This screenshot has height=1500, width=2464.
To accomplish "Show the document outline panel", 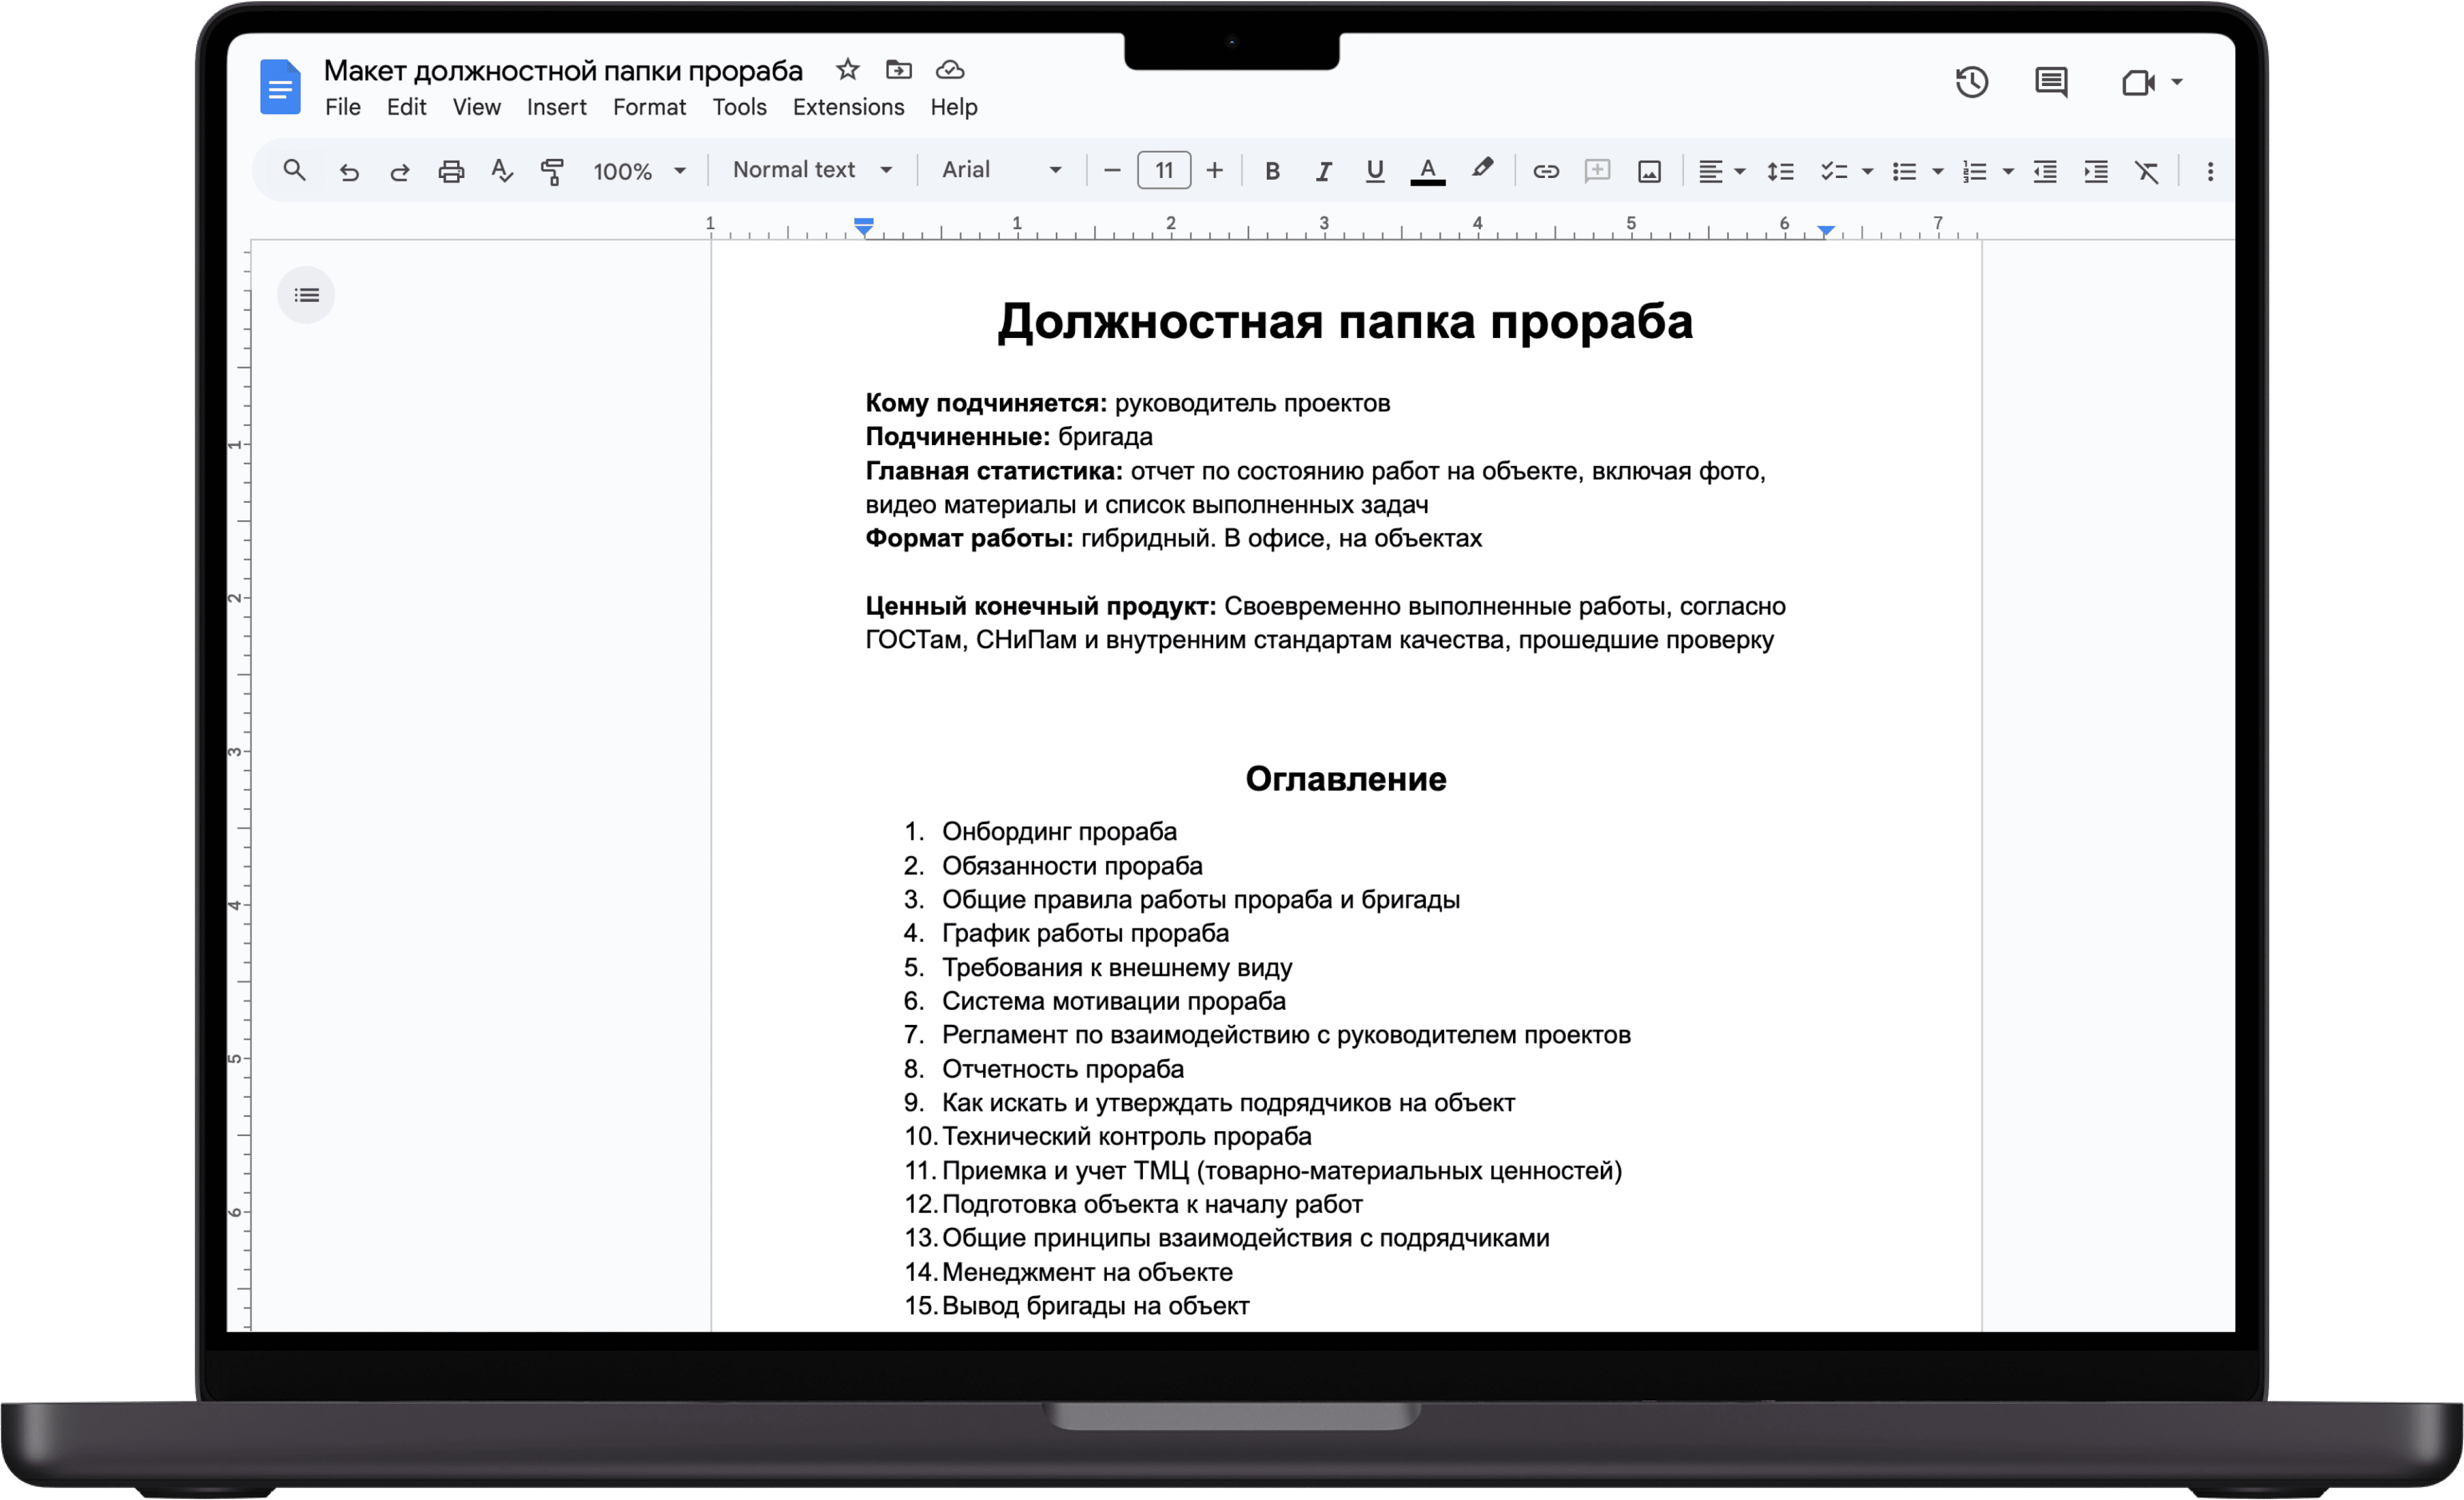I will click(306, 295).
